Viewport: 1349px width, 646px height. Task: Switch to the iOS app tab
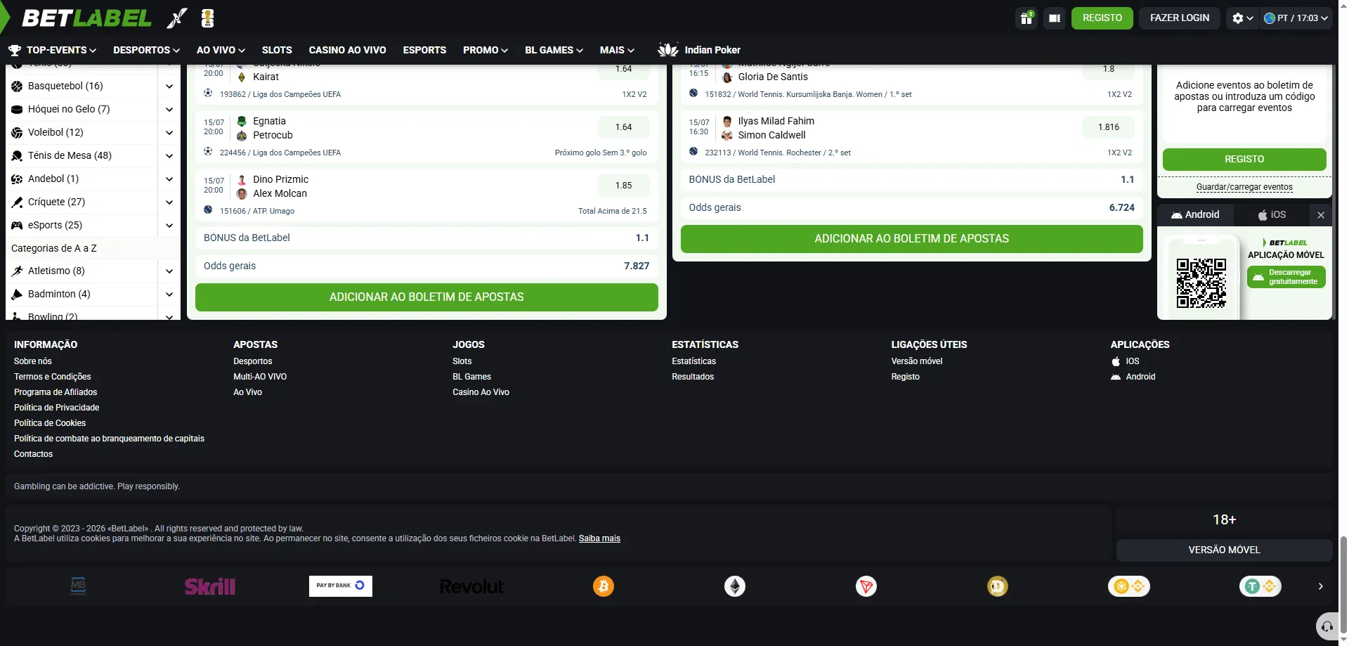coord(1272,215)
